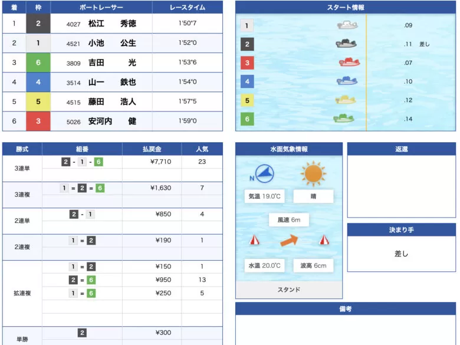Click start timing .14 for lane 6
The height and width of the screenshot is (345, 460).
coord(408,119)
